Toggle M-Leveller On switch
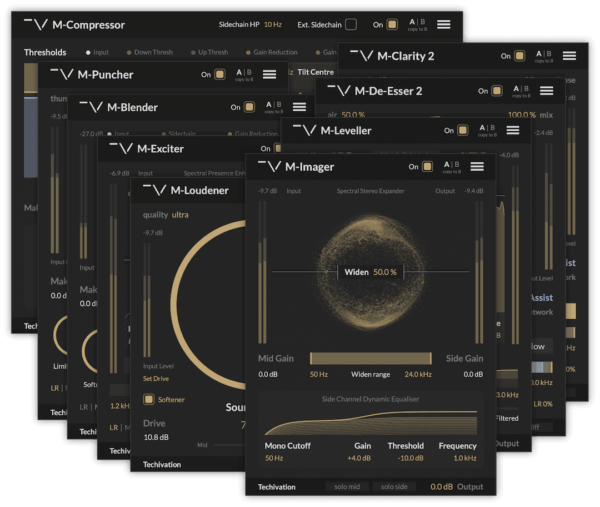600x507 pixels. 463,130
